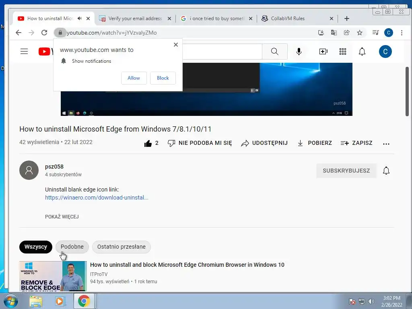Open the create video icon
Image resolution: width=412 pixels, height=309 pixels.
[x=323, y=51]
